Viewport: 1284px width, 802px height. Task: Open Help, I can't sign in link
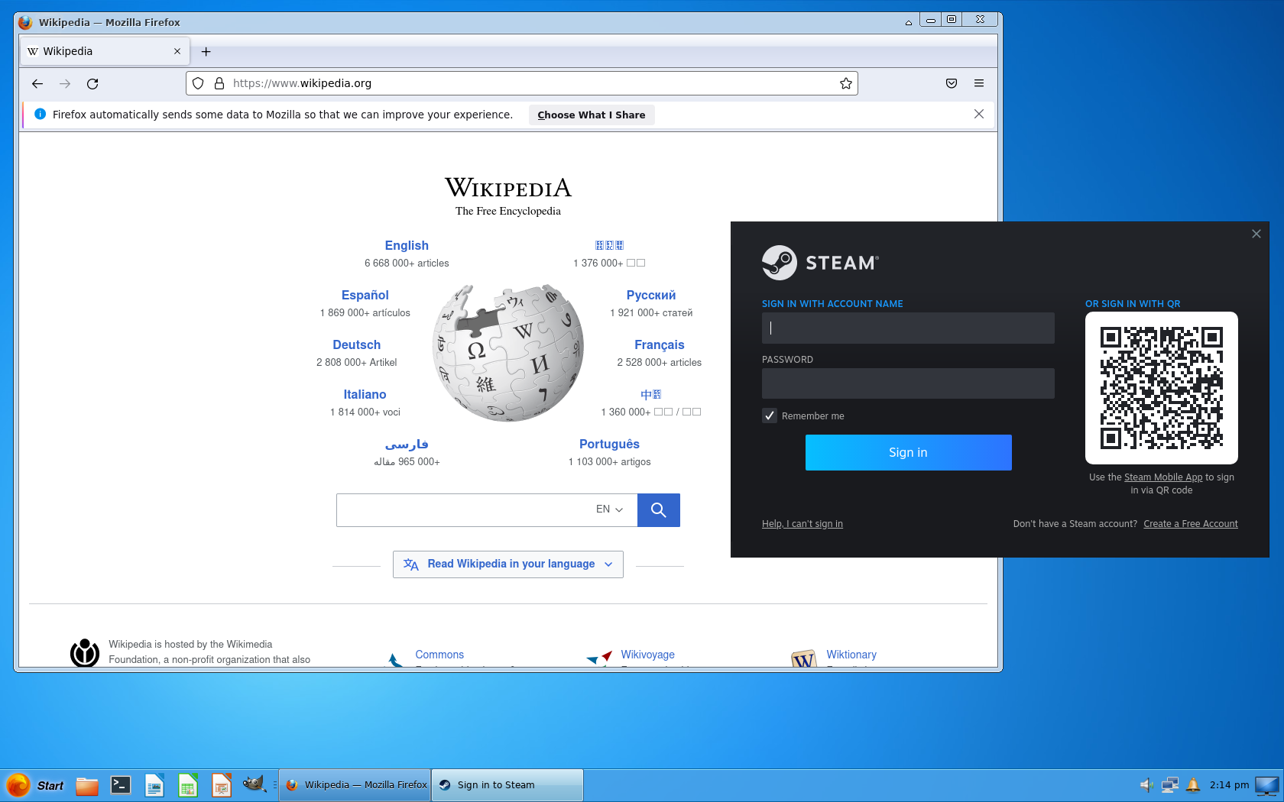(x=802, y=524)
